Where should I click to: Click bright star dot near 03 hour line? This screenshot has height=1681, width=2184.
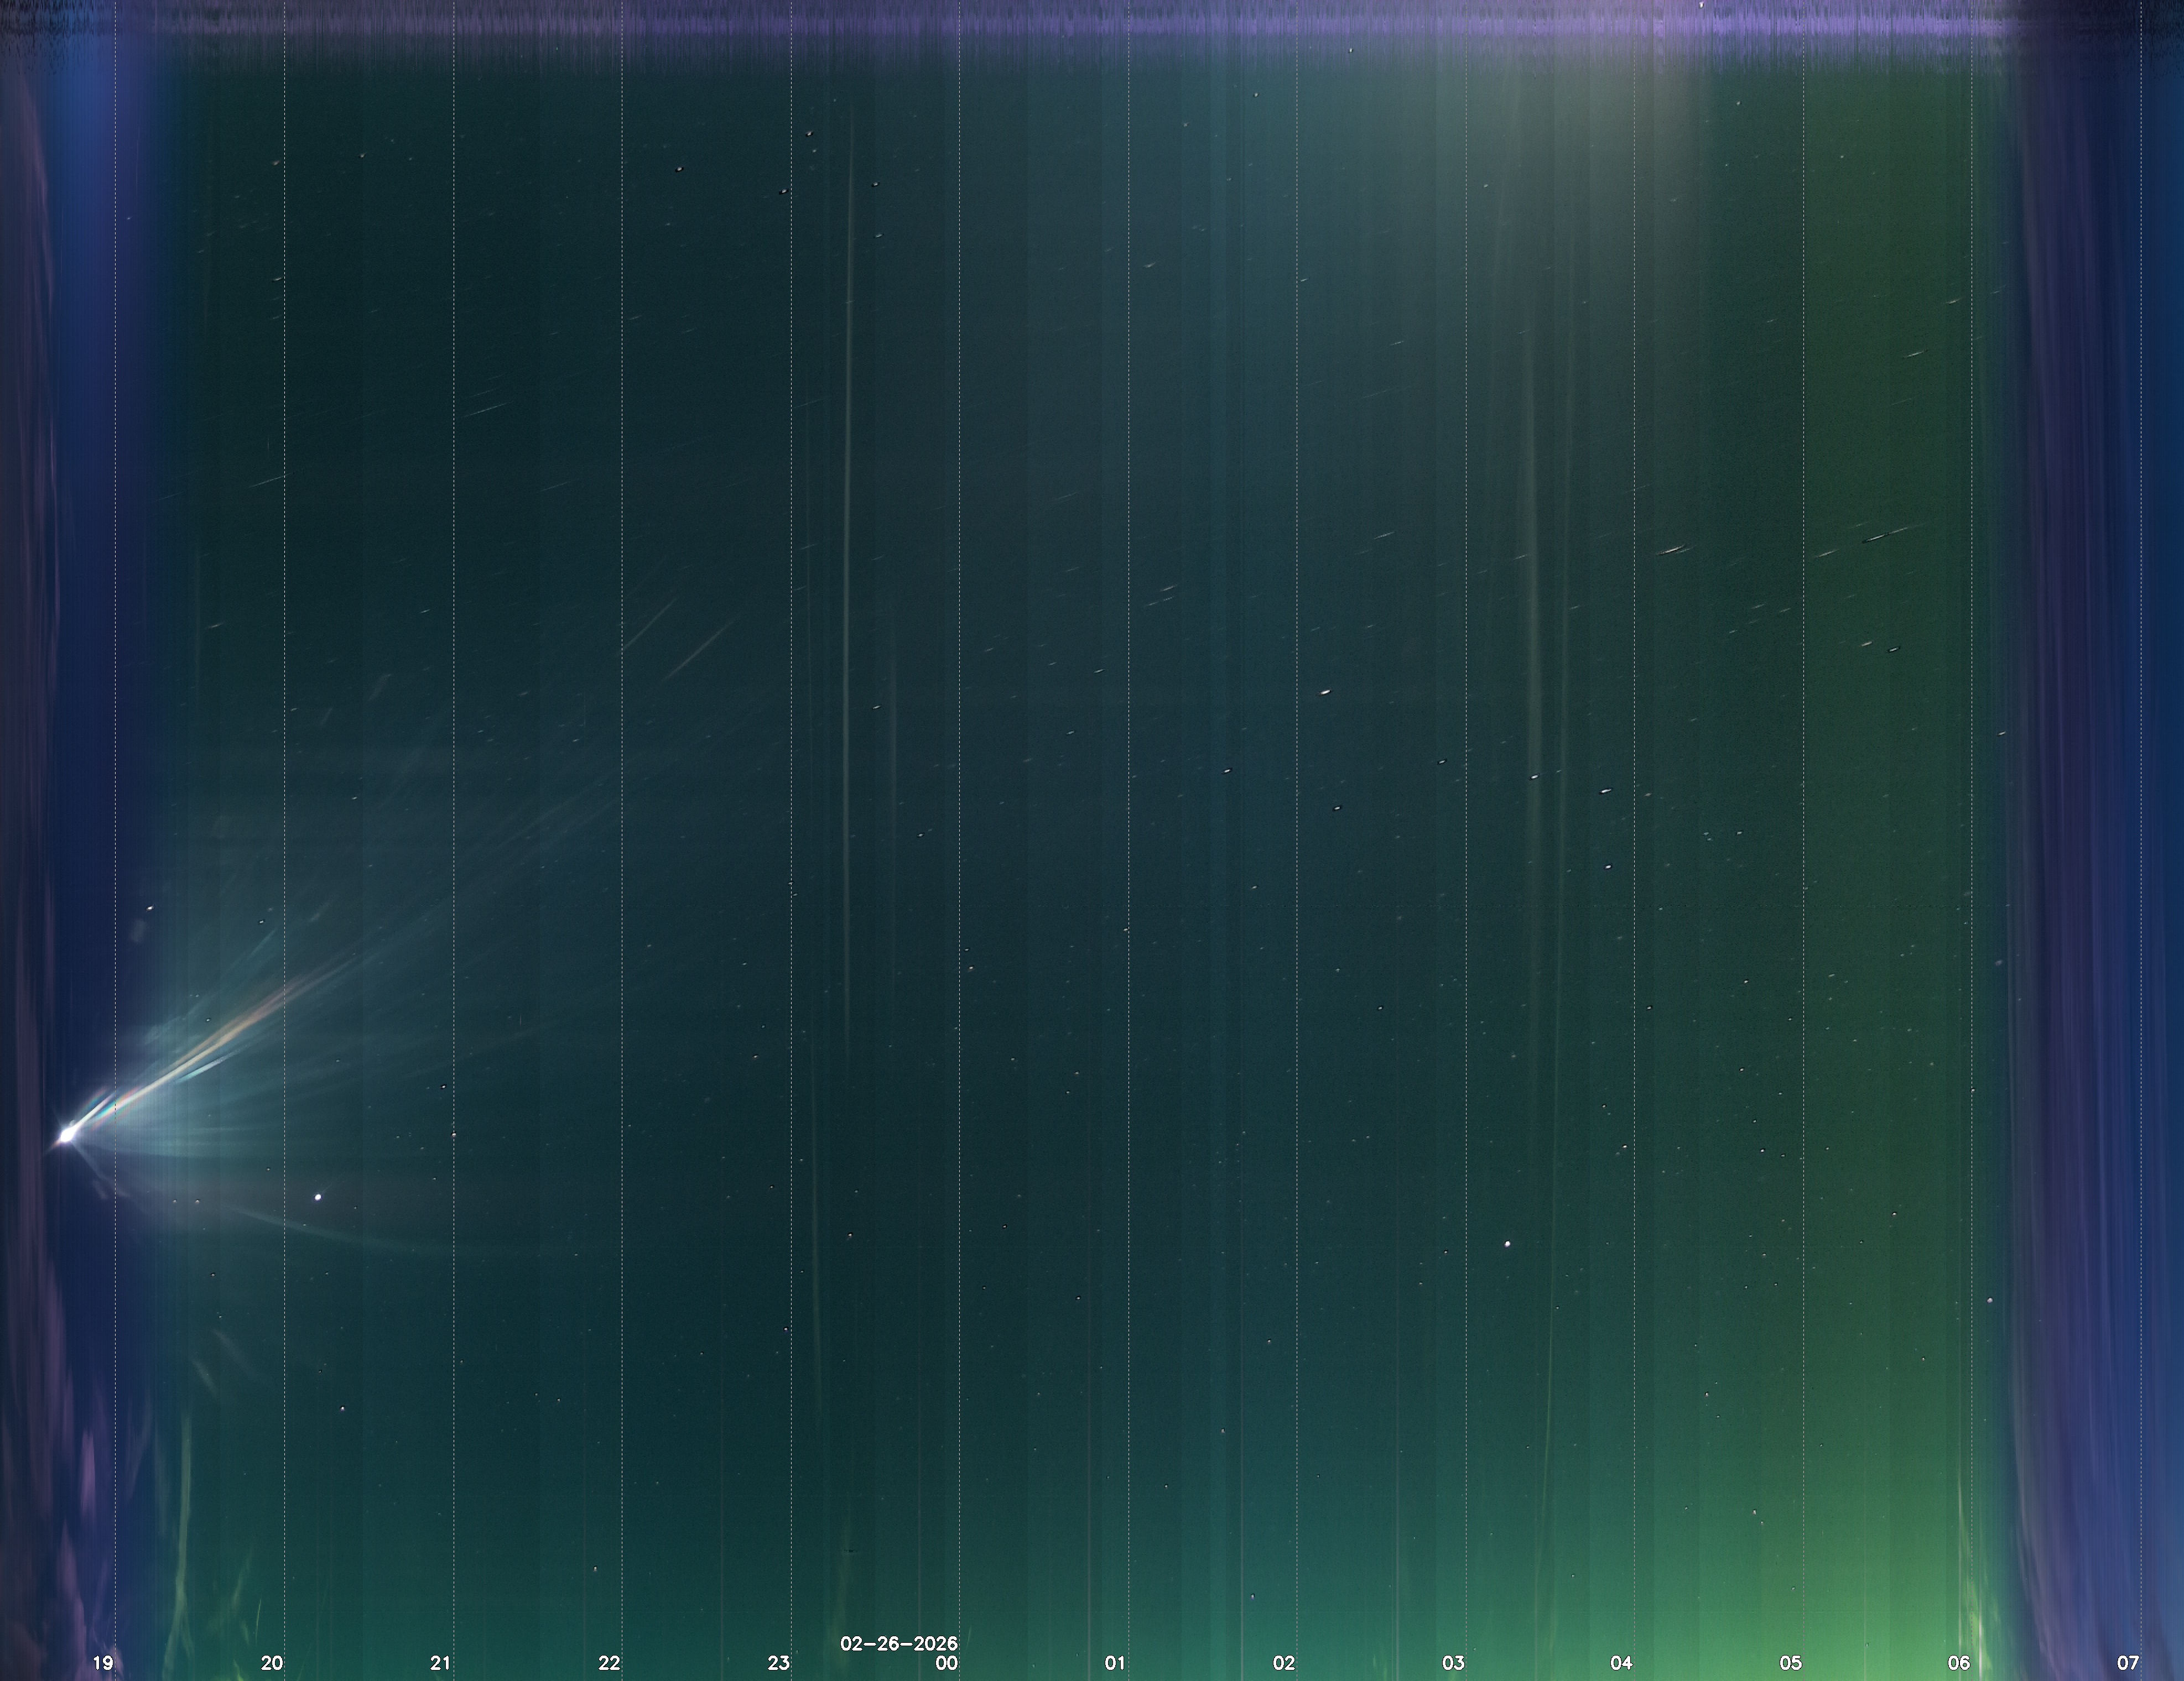coord(1508,1244)
